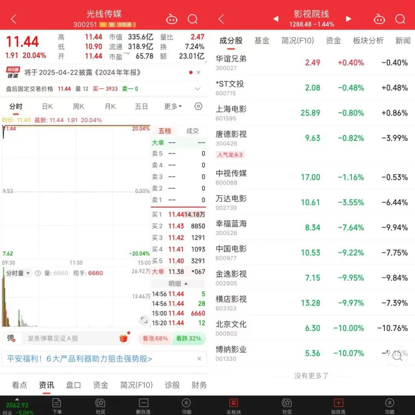This screenshot has height=415, width=415.
Task: Tap 买1 price 11.44 in order book
Action: (176, 214)
